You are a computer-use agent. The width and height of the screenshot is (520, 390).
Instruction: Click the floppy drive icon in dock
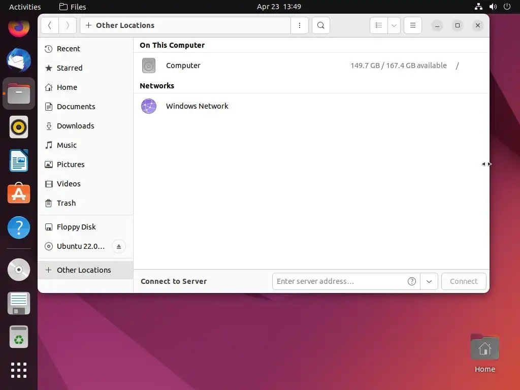(x=19, y=304)
